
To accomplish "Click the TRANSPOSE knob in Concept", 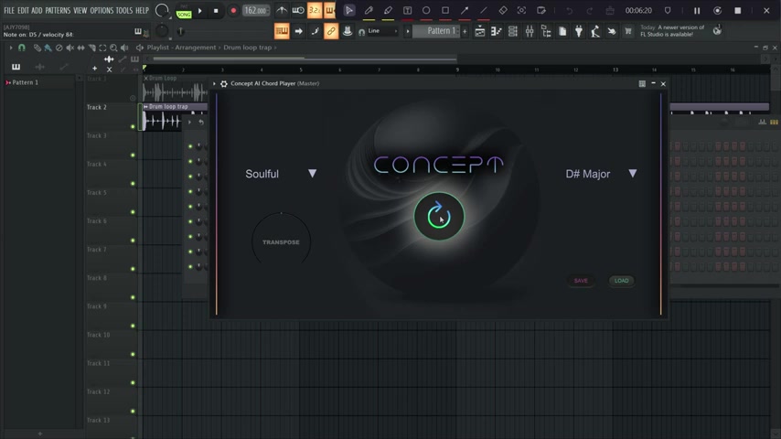I will click(x=281, y=241).
